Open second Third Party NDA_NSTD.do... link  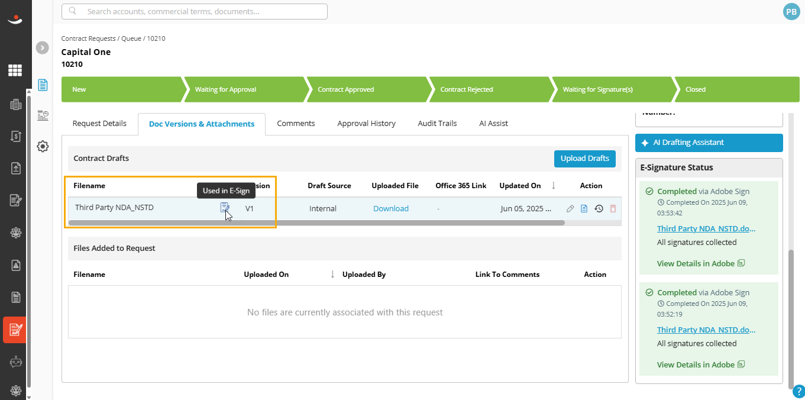[706, 330]
